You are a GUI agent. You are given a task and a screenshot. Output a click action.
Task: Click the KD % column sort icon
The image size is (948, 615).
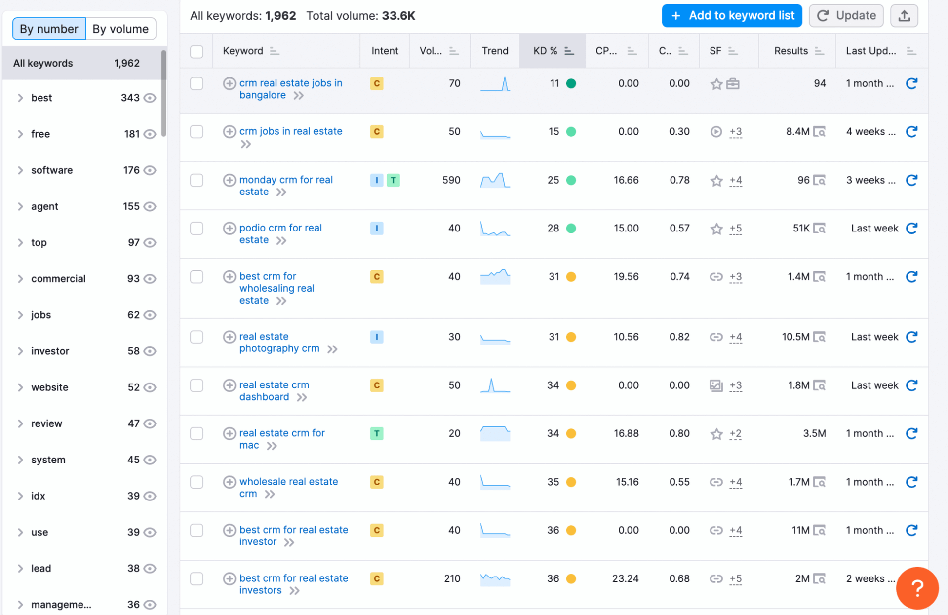click(x=569, y=51)
